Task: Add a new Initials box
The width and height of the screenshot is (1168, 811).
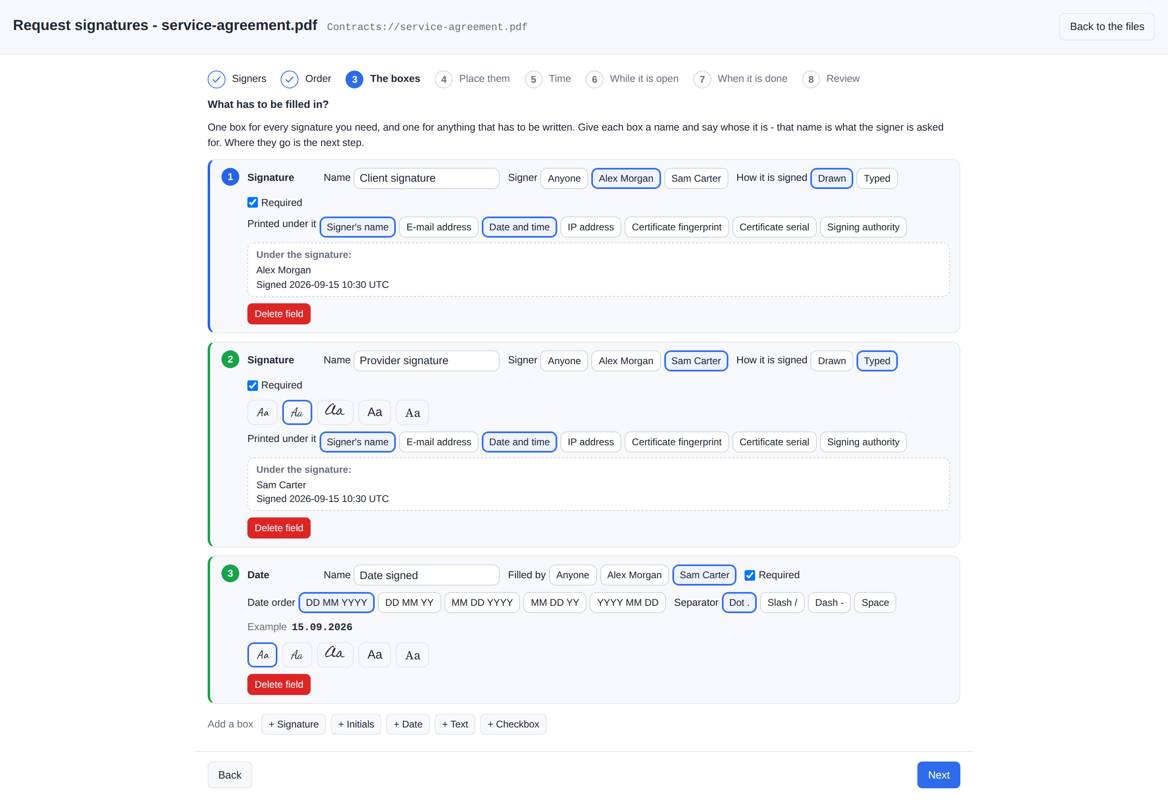Action: coord(356,724)
